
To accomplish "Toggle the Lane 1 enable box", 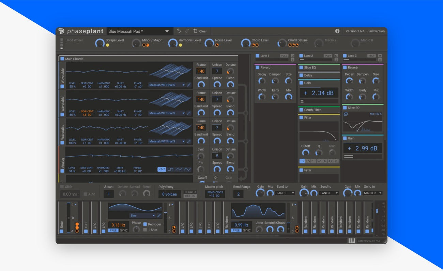I will pyautogui.click(x=258, y=55).
